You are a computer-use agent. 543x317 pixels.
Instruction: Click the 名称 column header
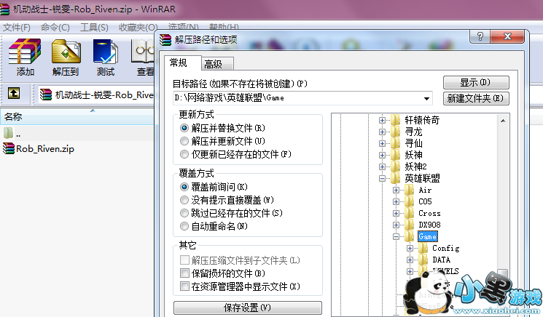pyautogui.click(x=77, y=117)
